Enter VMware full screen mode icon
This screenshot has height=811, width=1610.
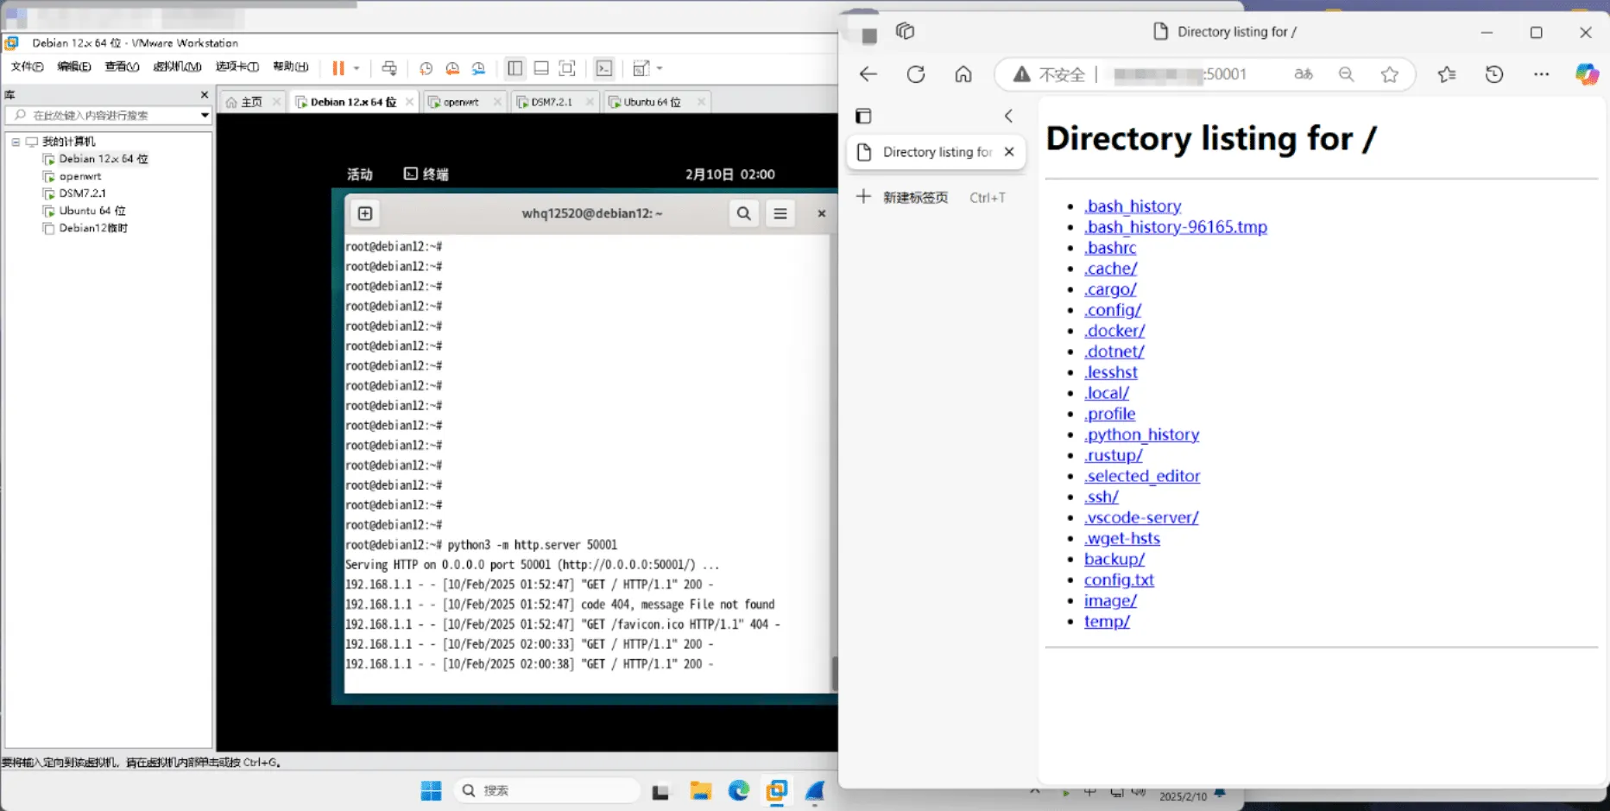click(x=567, y=68)
